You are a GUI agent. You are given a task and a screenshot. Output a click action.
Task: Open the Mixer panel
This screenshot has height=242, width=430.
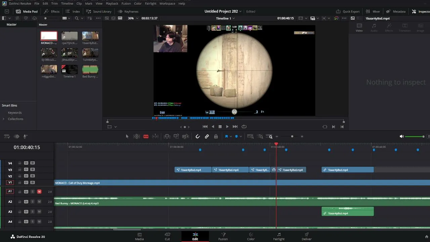point(373,11)
